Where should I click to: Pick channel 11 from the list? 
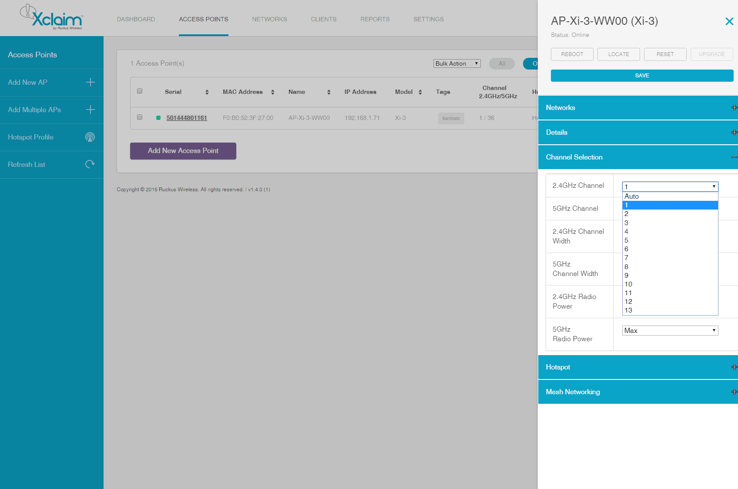click(670, 293)
